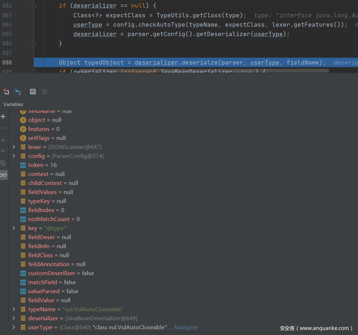The image size is (358, 335).
Task: Add a new watch with plus icon
Action: 3,116
